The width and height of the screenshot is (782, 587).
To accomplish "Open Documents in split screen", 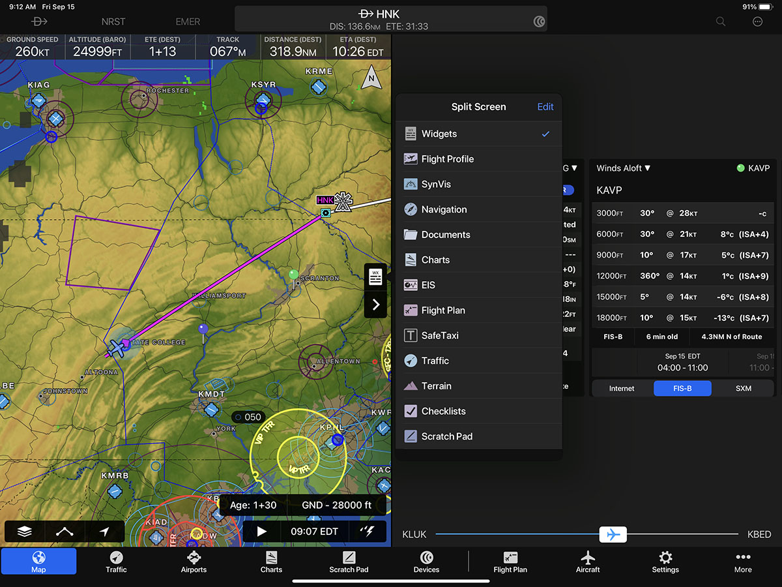I will [478, 235].
